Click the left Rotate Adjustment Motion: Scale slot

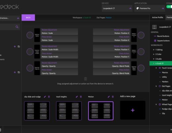coord(60,32)
